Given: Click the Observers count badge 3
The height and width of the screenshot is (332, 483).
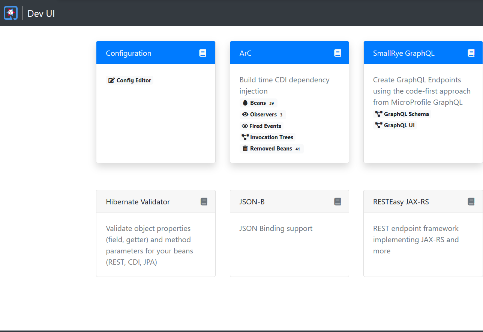Looking at the screenshot, I should [x=281, y=115].
